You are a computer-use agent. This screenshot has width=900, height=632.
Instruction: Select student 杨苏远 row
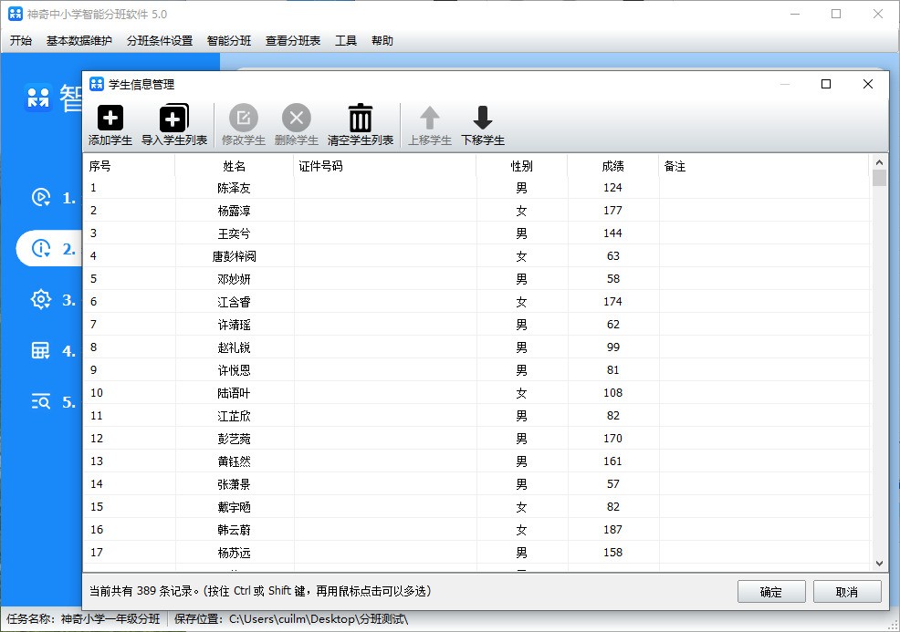(477, 553)
